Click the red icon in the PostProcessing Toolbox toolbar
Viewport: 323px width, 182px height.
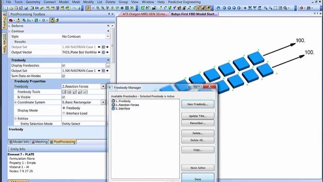[11, 20]
